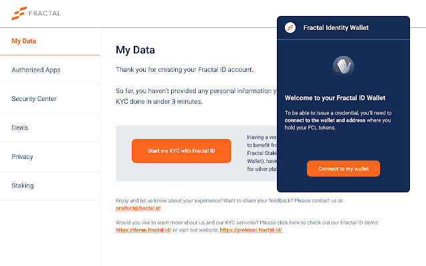The height and width of the screenshot is (266, 426).
Task: Click the Fractal Identity Wallet title
Action: coord(335,28)
